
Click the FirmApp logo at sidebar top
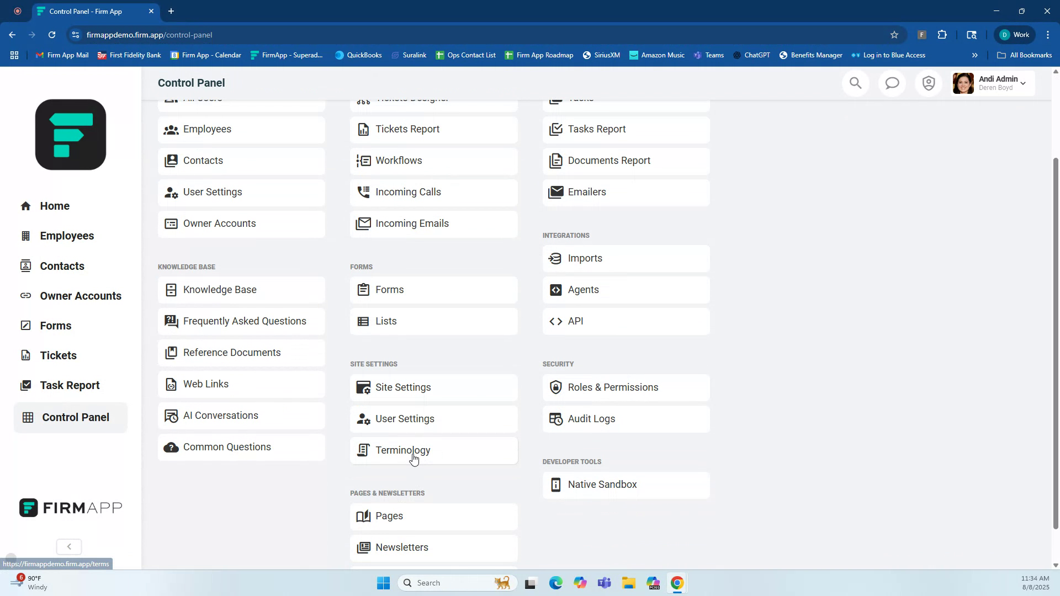(70, 134)
